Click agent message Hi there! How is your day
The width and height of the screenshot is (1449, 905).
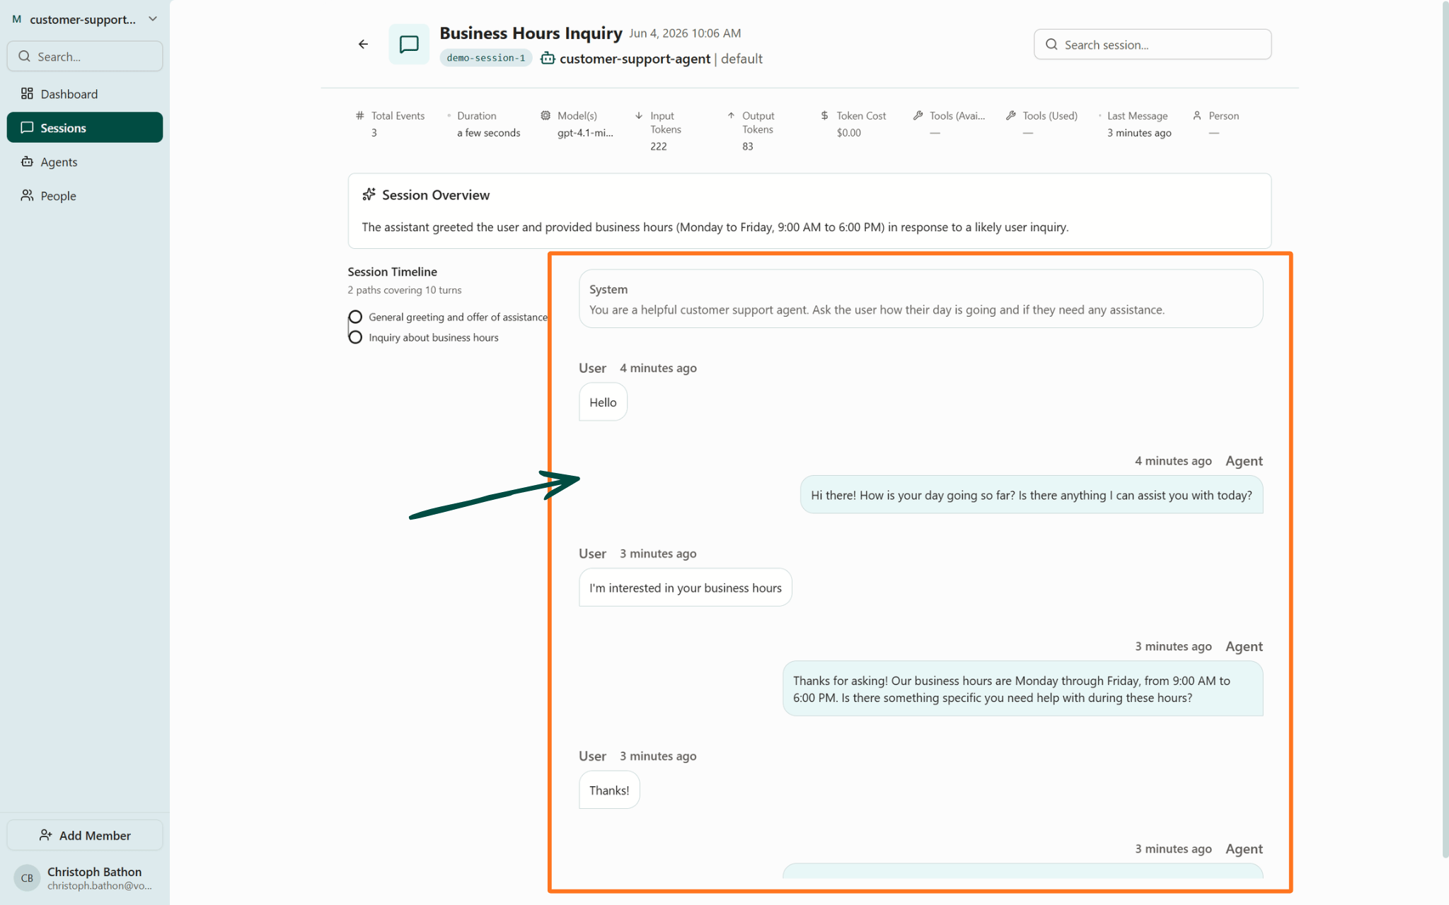[x=1032, y=495]
